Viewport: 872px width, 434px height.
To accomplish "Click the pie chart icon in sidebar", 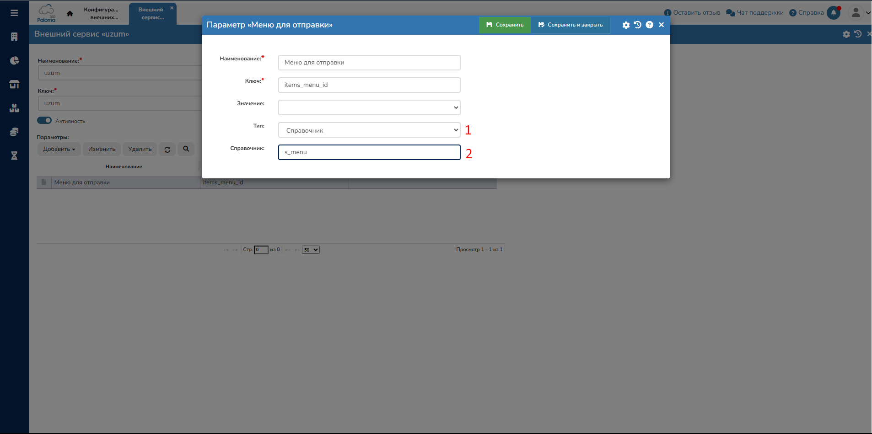I will click(x=14, y=60).
